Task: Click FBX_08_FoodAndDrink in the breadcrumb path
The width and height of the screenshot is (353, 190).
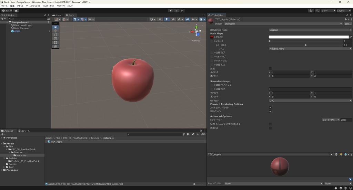Action: 75,138
